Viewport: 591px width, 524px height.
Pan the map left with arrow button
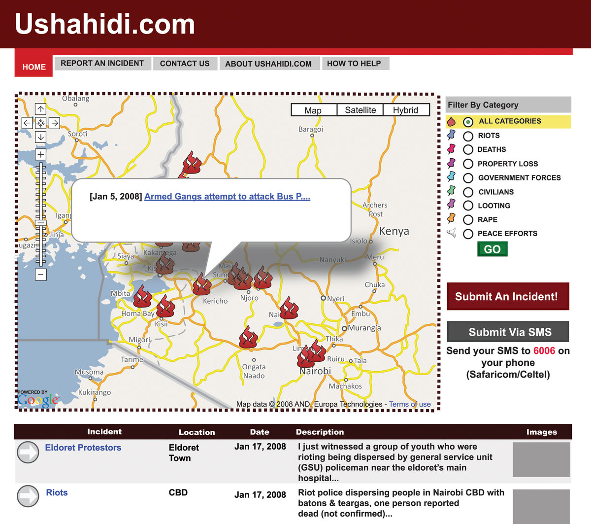point(27,123)
